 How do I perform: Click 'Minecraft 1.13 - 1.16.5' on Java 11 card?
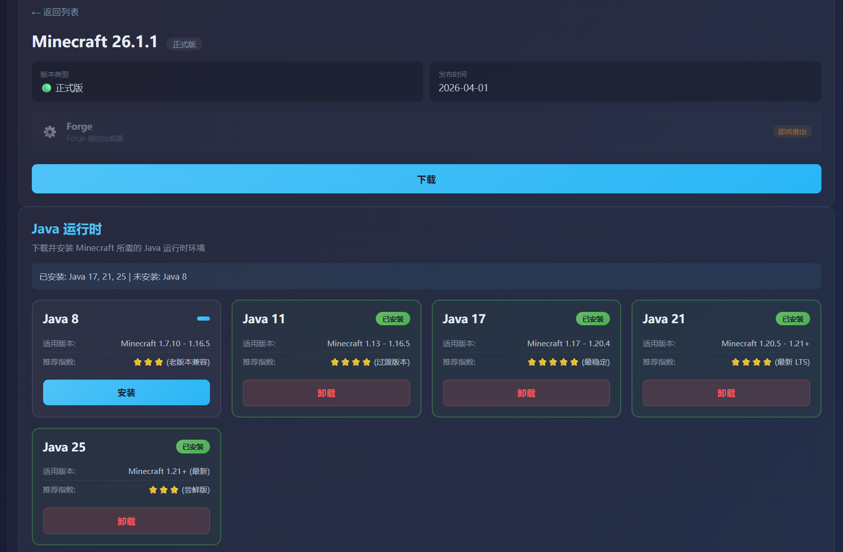pyautogui.click(x=369, y=344)
